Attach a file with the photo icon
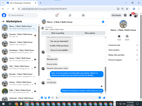This screenshot has height=106, width=142. 45,98
